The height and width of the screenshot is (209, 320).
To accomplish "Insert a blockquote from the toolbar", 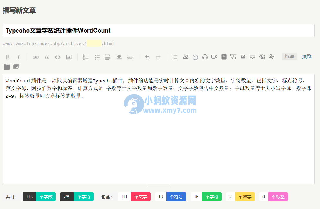I will (47, 57).
